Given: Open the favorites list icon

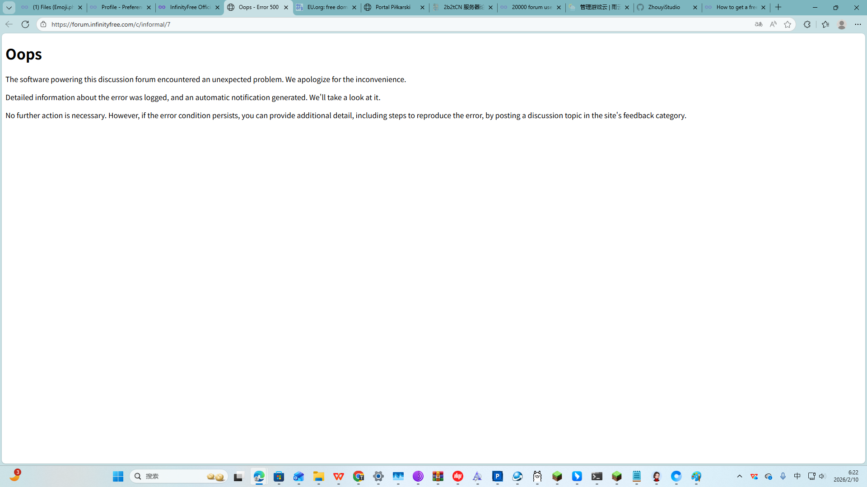Looking at the screenshot, I should (825, 24).
